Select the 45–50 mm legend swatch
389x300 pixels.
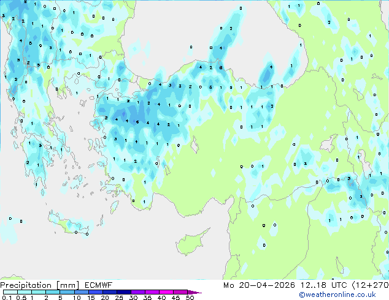pos(180,292)
